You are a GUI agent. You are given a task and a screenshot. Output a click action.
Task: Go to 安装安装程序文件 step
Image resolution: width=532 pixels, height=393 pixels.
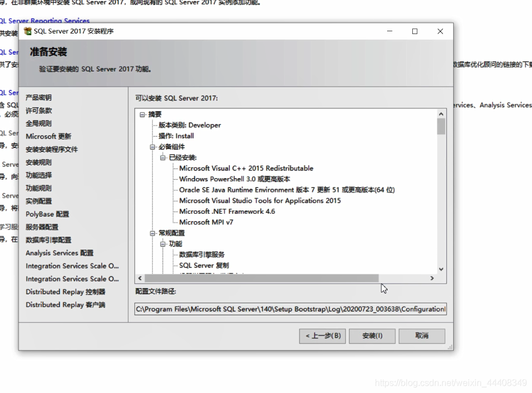point(51,149)
